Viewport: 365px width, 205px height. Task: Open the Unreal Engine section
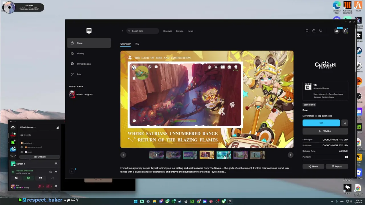[89, 64]
